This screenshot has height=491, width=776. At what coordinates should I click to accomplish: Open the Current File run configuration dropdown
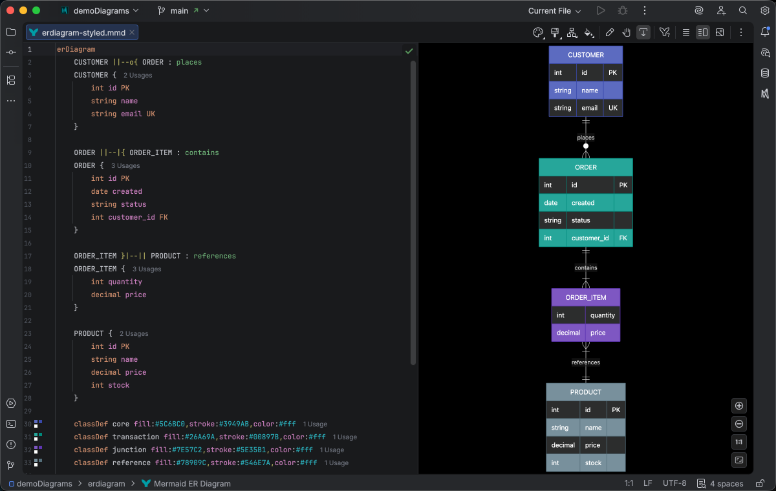coord(554,10)
